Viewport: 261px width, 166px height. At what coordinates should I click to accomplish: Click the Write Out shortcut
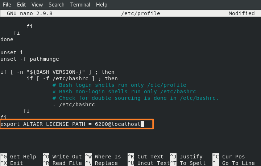point(67,157)
